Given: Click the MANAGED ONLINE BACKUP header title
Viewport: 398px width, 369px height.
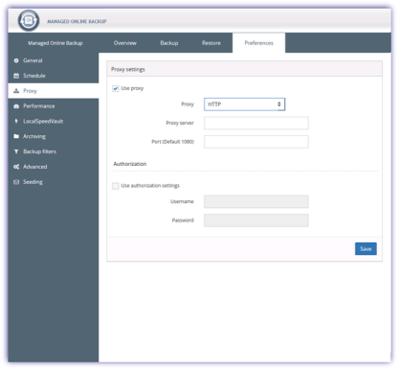Looking at the screenshot, I should tap(77, 21).
